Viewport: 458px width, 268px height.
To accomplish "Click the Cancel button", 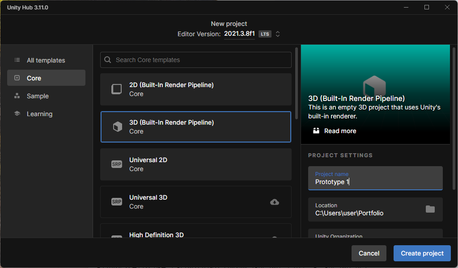I will pyautogui.click(x=369, y=253).
